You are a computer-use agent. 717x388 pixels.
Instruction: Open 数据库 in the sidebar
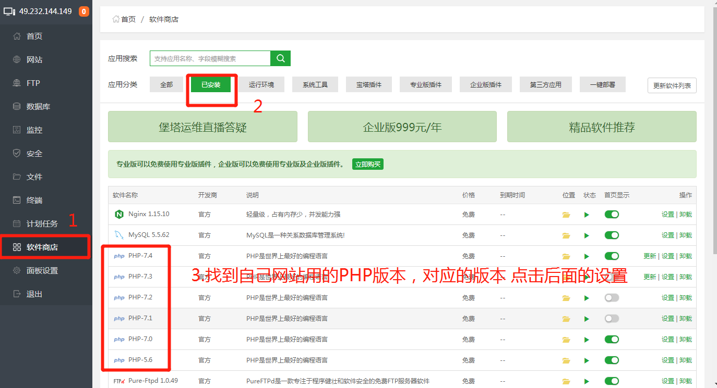(46, 106)
